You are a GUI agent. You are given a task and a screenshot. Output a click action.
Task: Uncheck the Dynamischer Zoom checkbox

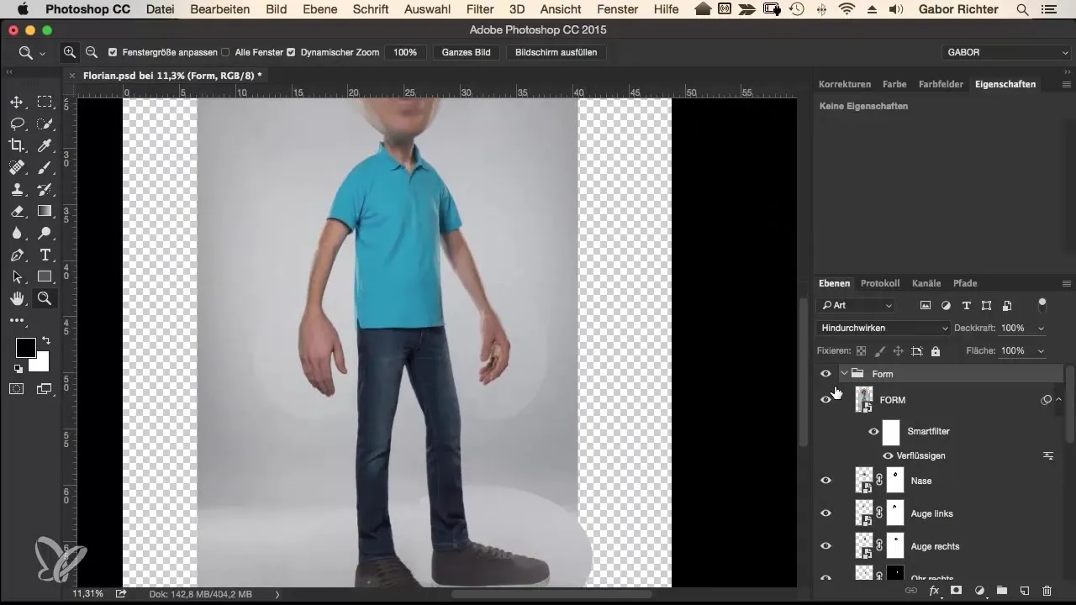[x=291, y=52]
